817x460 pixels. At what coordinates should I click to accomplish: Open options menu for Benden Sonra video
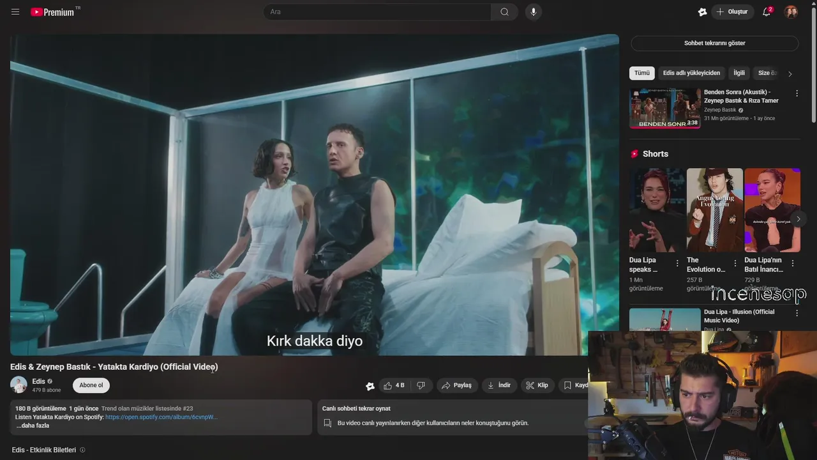click(x=797, y=93)
